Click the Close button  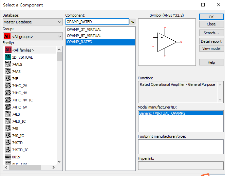click(211, 24)
